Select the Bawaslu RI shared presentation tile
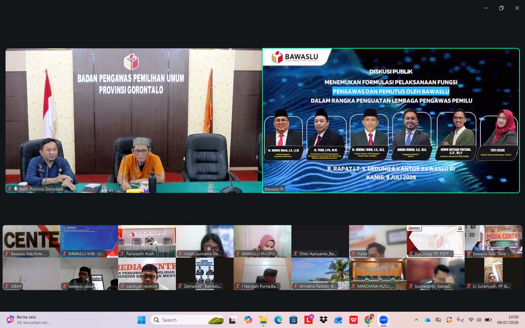The height and width of the screenshot is (328, 525). tap(391, 121)
